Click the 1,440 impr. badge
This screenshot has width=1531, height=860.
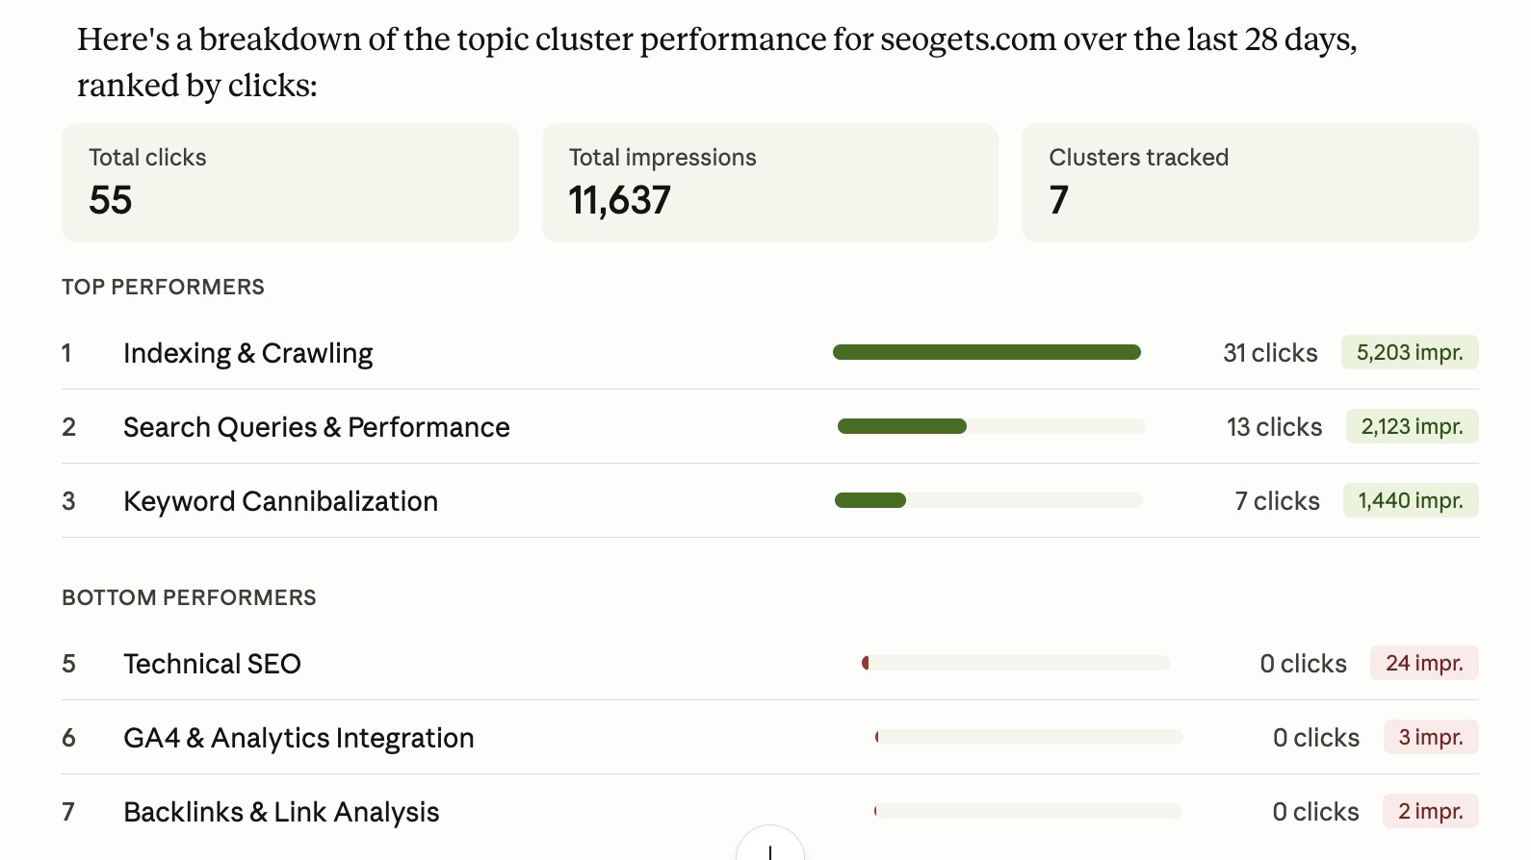(x=1410, y=500)
